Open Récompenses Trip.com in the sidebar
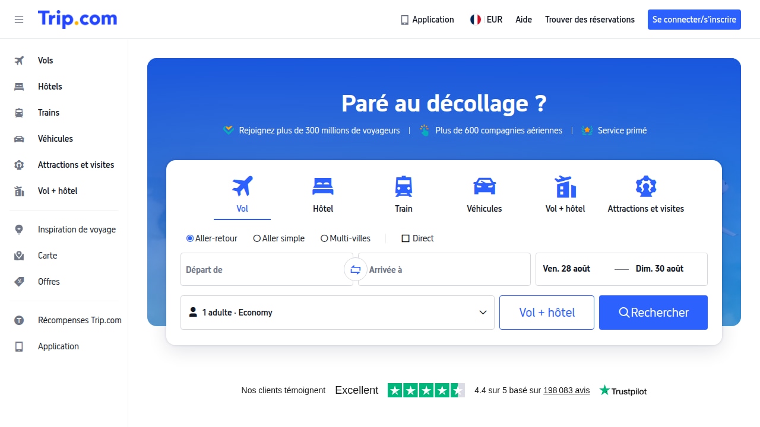This screenshot has height=427, width=760. [x=80, y=320]
